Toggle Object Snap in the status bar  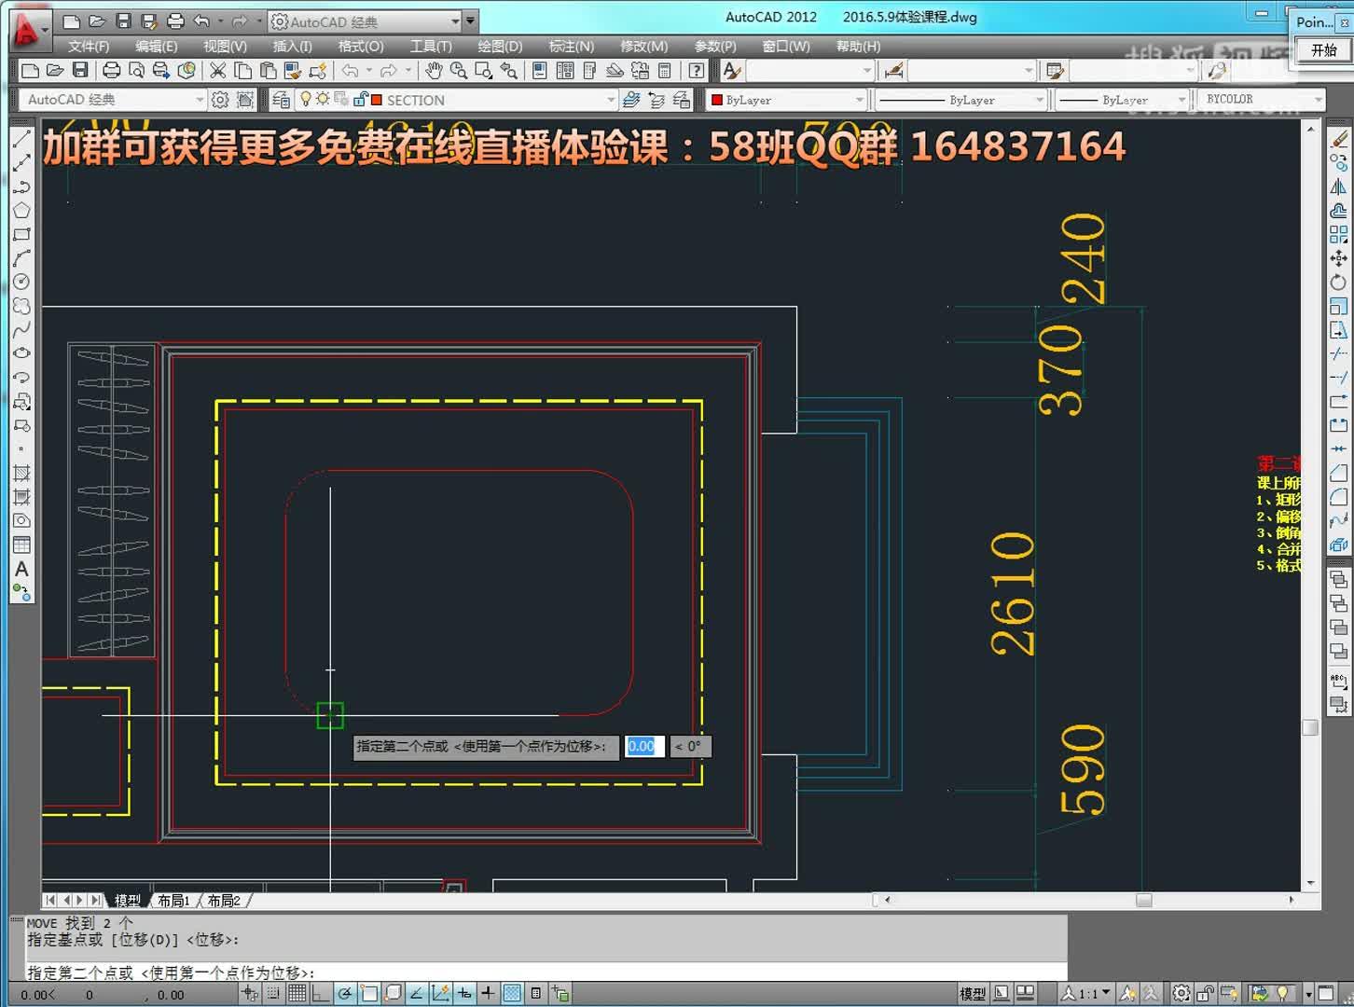(367, 993)
